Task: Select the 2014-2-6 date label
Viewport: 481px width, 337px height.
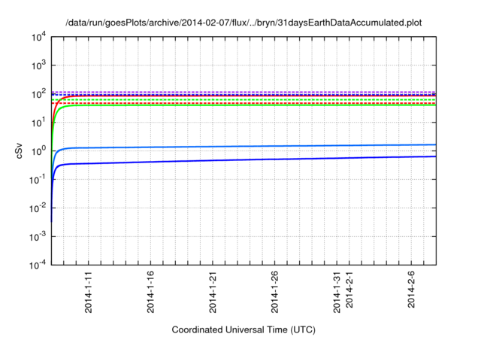Action: click(411, 290)
